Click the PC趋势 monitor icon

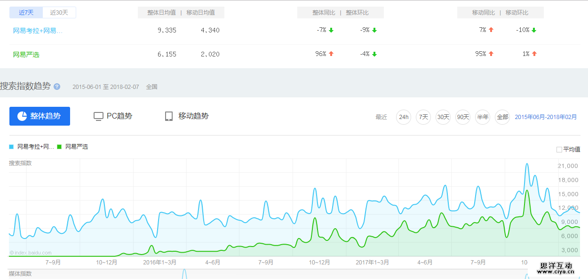point(98,116)
